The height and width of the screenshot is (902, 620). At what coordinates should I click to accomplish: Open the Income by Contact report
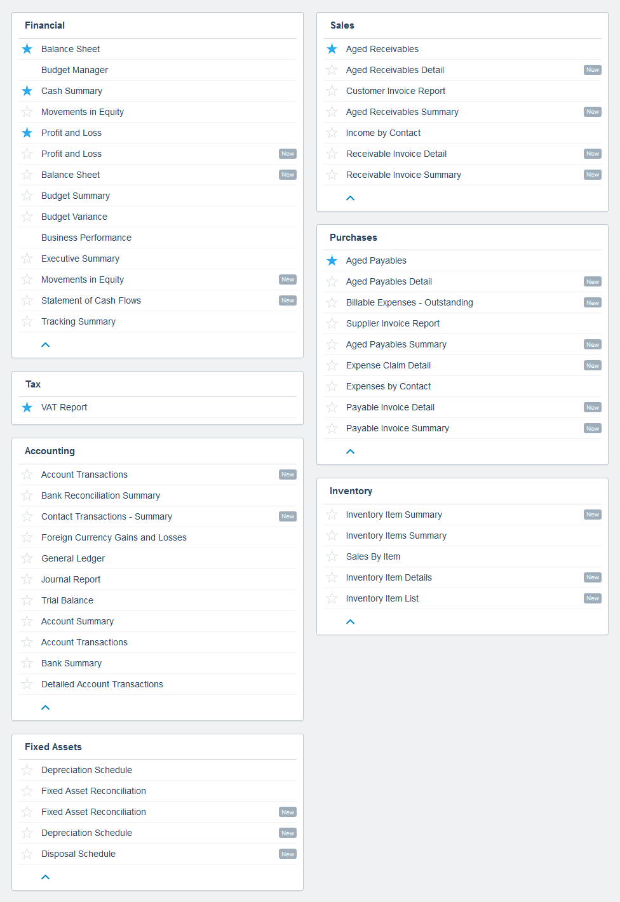point(383,133)
